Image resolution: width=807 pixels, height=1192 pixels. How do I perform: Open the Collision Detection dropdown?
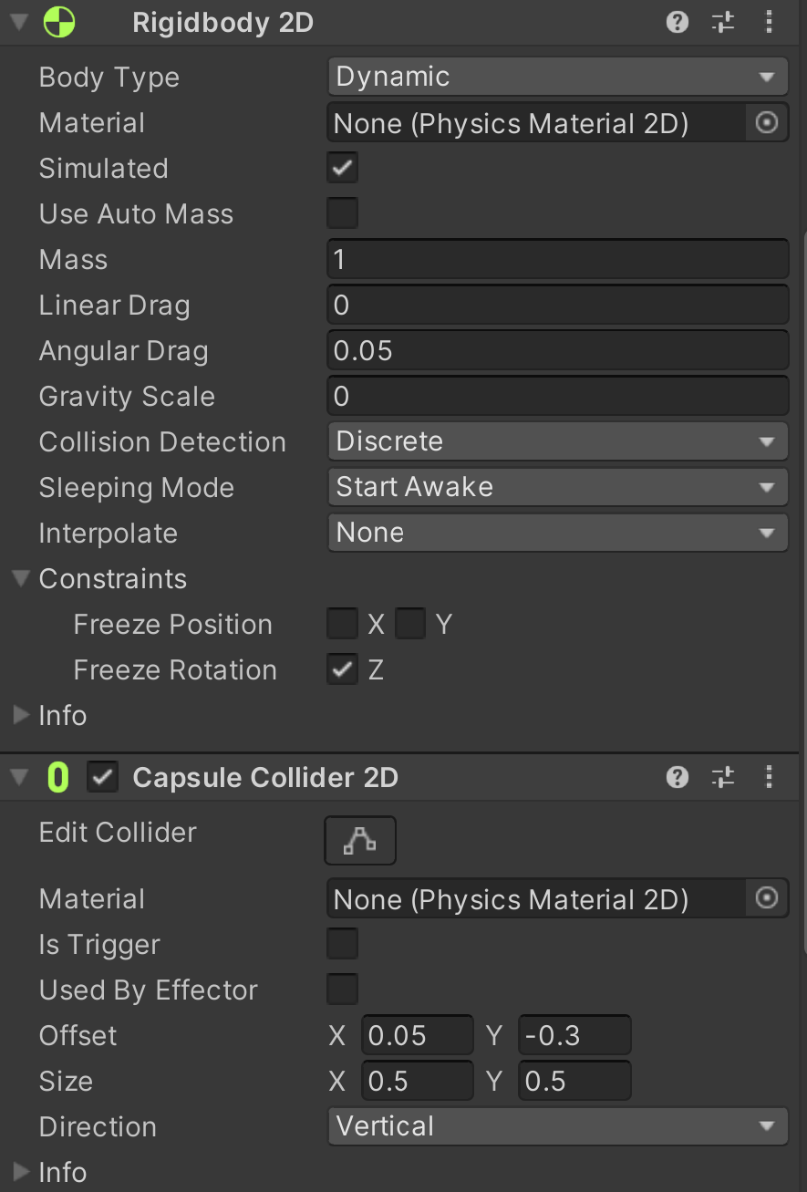coord(557,441)
